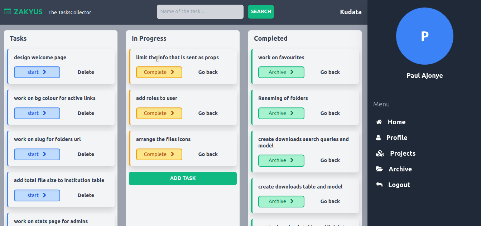Viewport: 481px width, 226px height.
Task: Go back on arrange the files icons
Action: tap(208, 154)
